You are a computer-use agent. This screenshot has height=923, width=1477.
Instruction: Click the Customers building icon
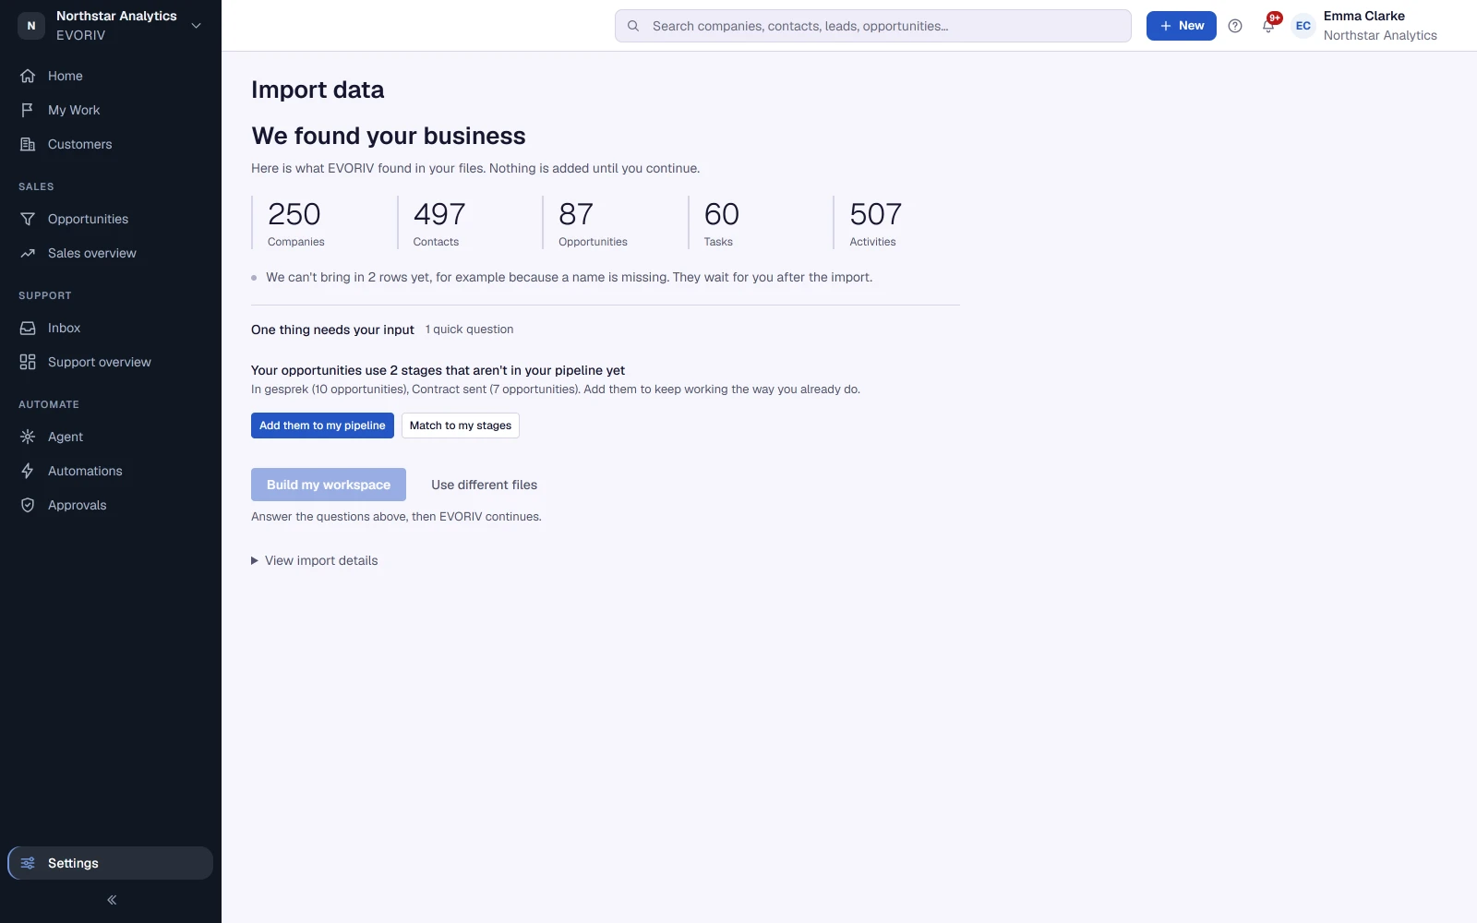point(28,144)
